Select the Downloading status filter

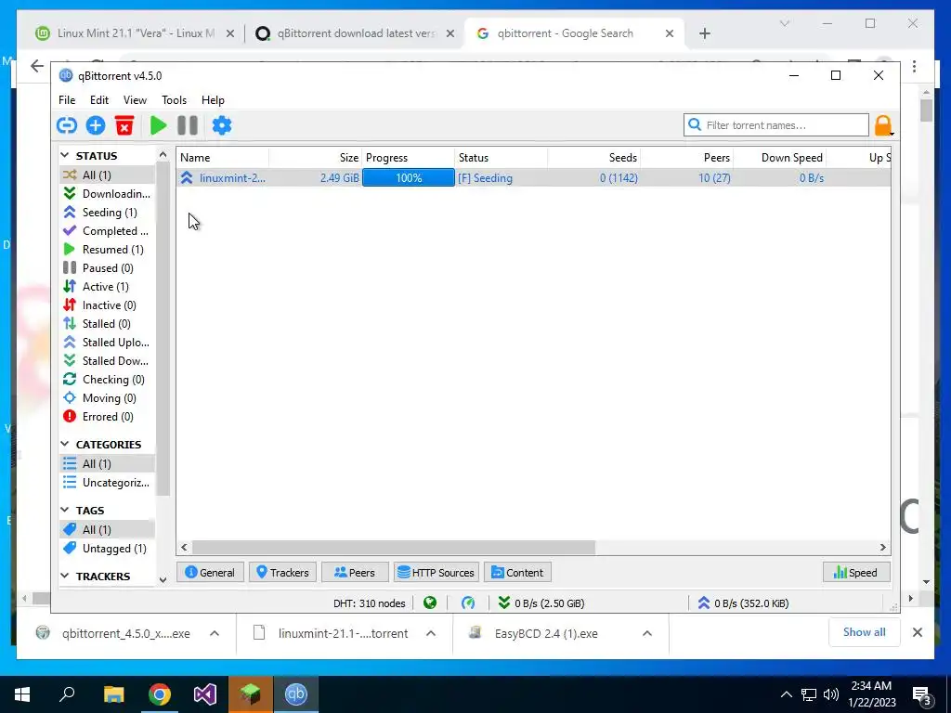click(x=107, y=193)
